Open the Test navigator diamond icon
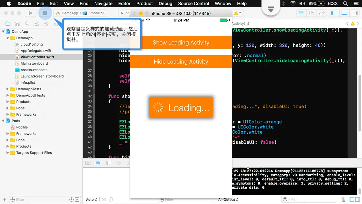Viewport: 362px width, 204px height. pos(46,24)
